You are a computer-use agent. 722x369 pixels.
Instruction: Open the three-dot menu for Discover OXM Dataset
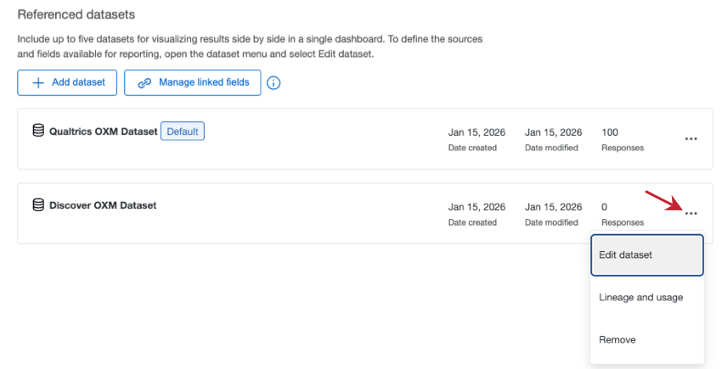691,213
